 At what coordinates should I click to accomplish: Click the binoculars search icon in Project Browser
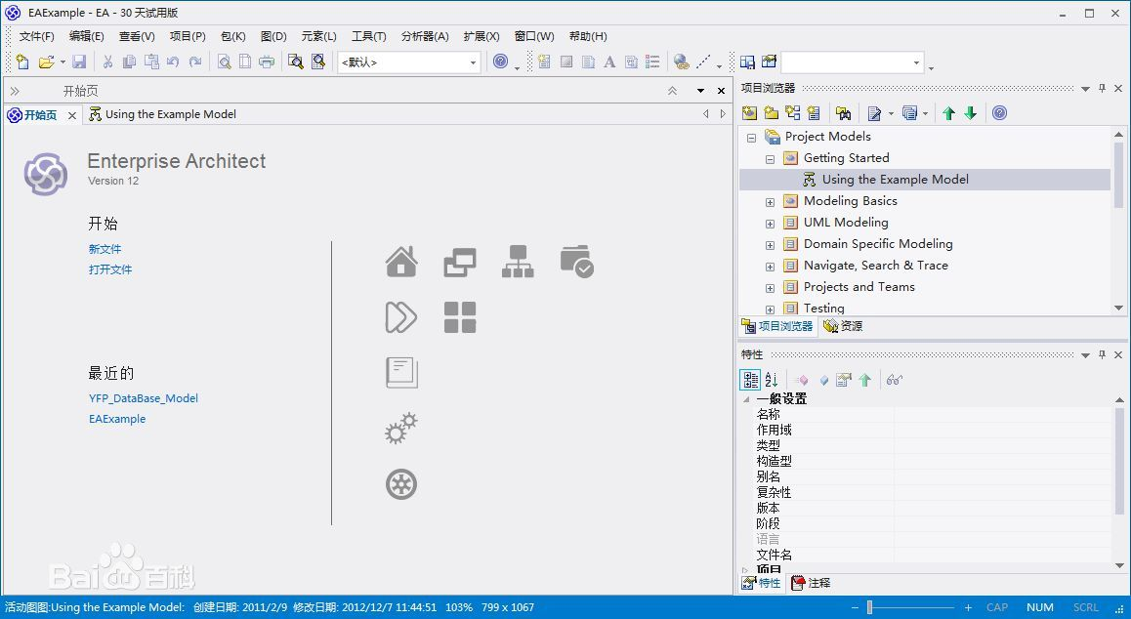click(843, 113)
